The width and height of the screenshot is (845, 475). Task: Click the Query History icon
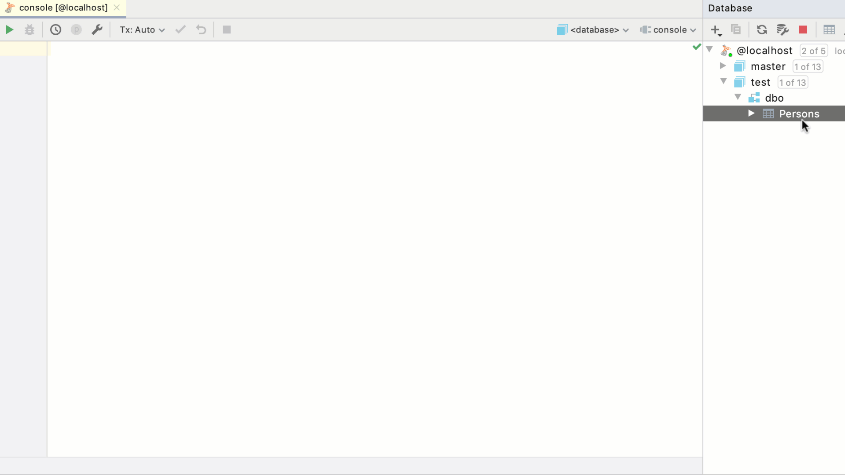tap(56, 29)
